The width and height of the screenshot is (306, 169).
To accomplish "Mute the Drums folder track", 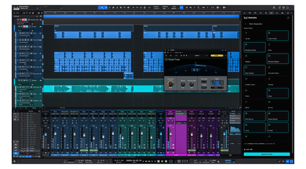I will [x=19, y=26].
